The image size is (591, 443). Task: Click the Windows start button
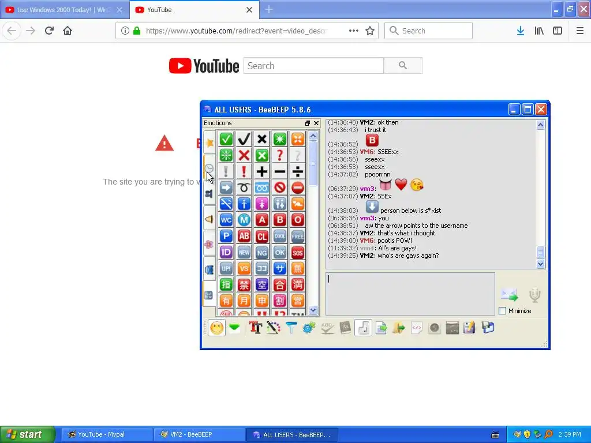[x=28, y=434]
